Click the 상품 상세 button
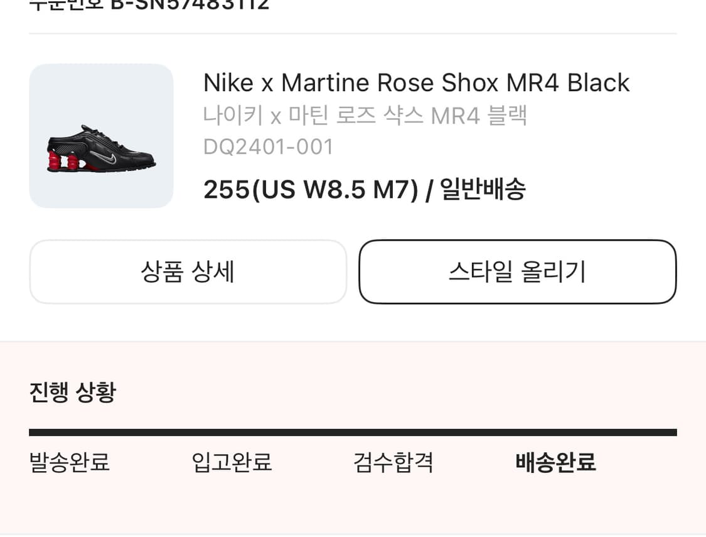706x537 pixels. 188,272
